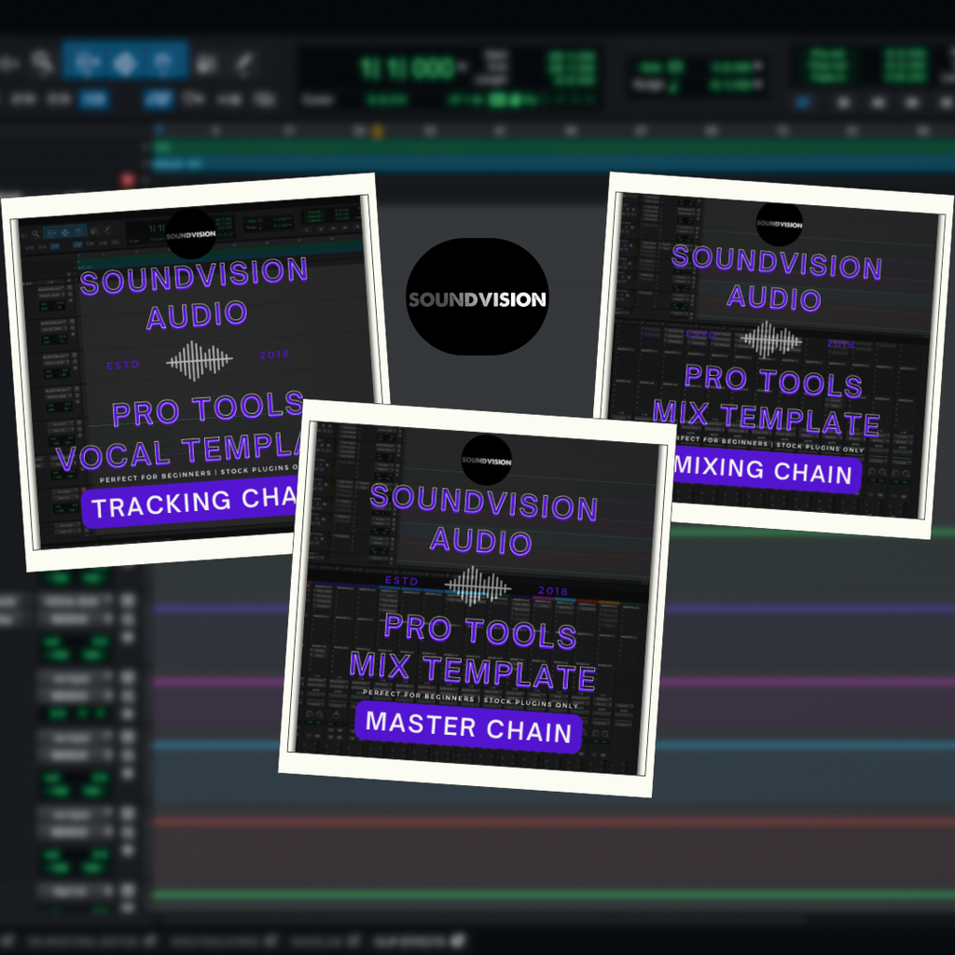The image size is (955, 955).
Task: Toggle blue transport button below right counter
Action: [x=803, y=102]
